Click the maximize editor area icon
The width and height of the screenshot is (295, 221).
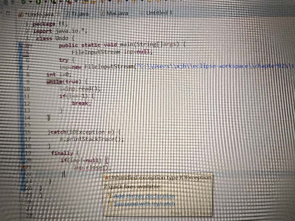click(x=8, y=13)
